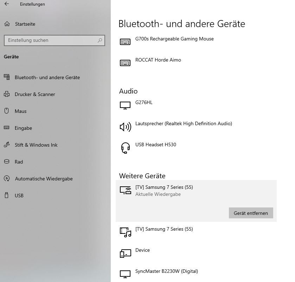Click the headset icon for USB Headset H530
This screenshot has height=282, width=295.
point(125,148)
